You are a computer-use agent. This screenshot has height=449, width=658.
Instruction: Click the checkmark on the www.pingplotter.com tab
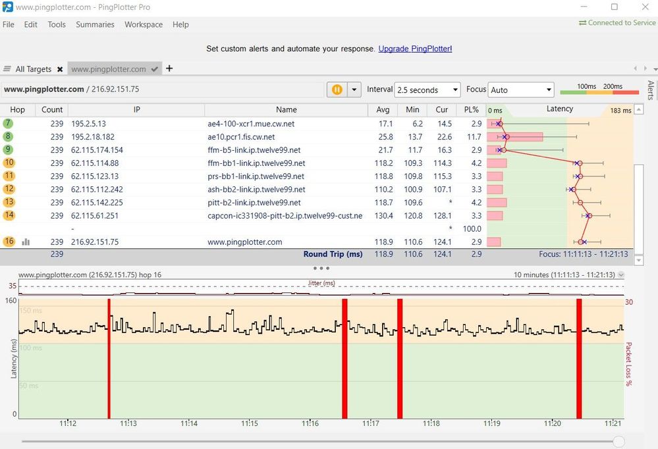154,69
